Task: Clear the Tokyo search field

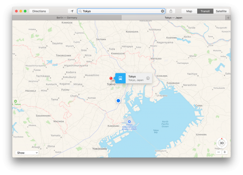Action: 162,11
